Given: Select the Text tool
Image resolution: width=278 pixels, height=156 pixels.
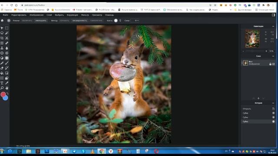Looking at the screenshot, I should (2, 83).
